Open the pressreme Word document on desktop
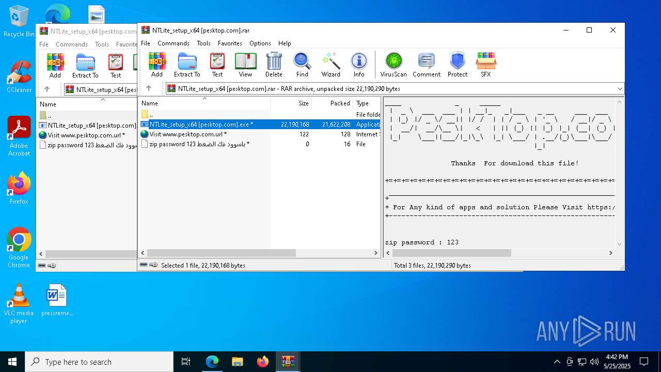The width and height of the screenshot is (661, 372). (57, 300)
